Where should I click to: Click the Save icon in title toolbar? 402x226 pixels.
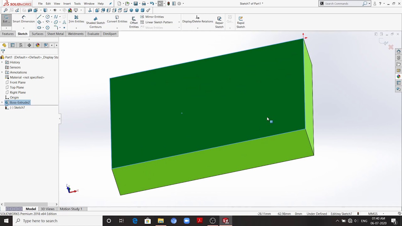point(136,3)
